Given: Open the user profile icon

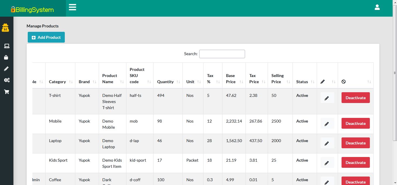Looking at the screenshot, I should point(377,7).
